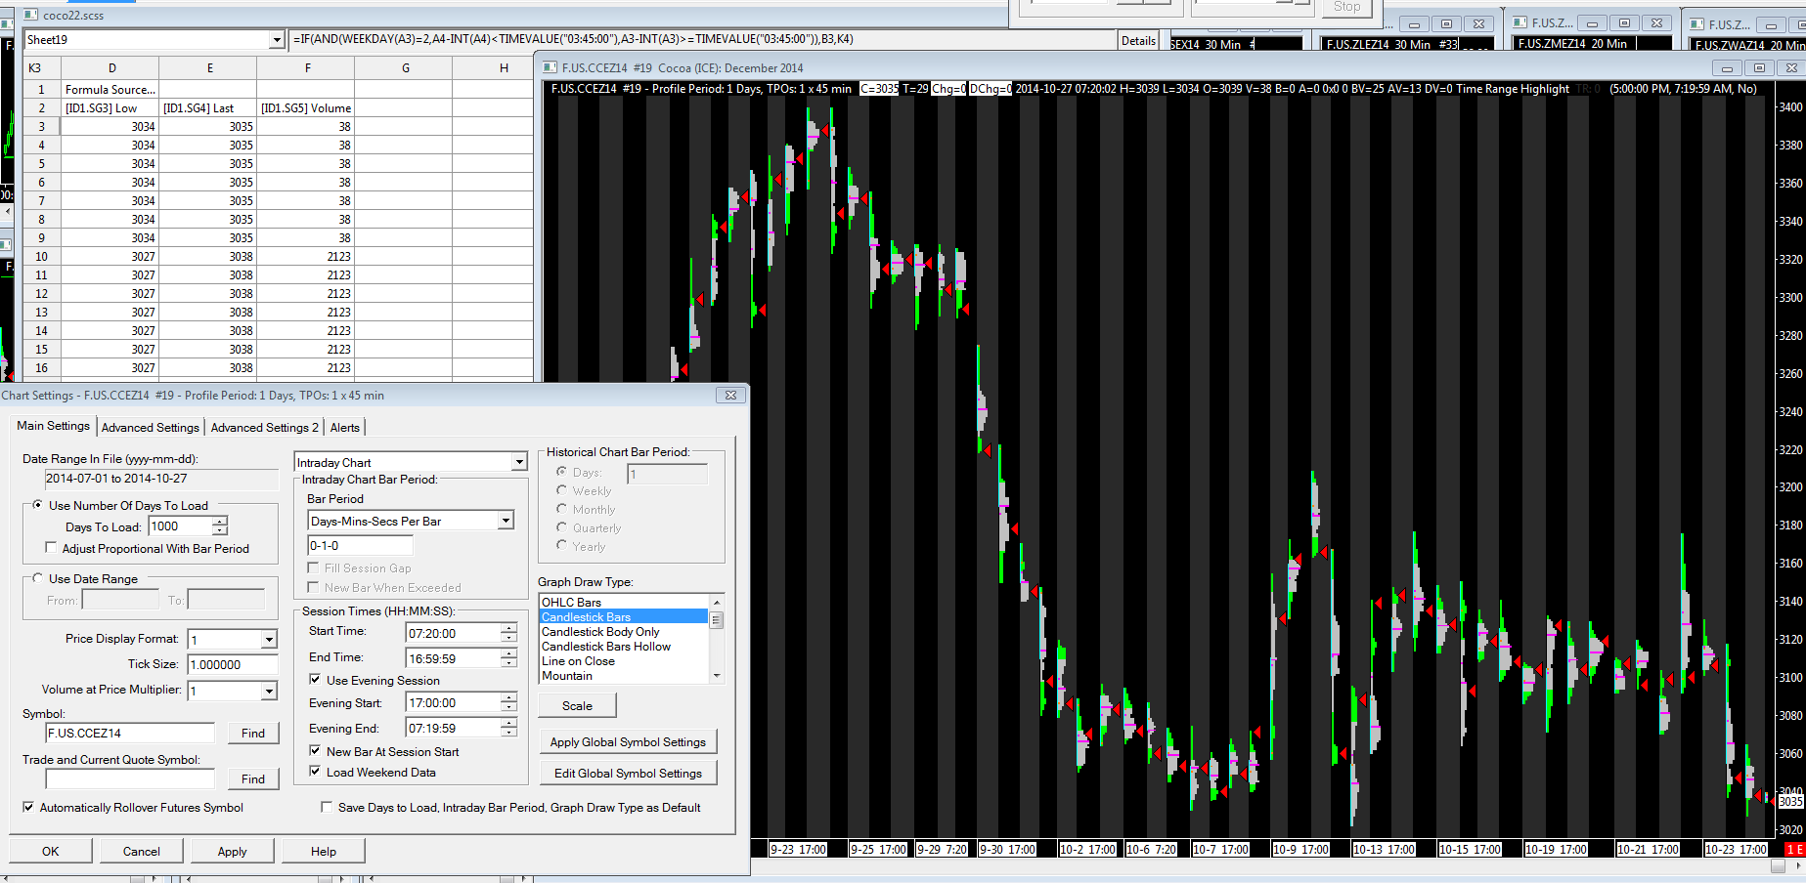The height and width of the screenshot is (883, 1806).
Task: Click the coco22.scss spreadsheet window icon
Action: point(30,15)
